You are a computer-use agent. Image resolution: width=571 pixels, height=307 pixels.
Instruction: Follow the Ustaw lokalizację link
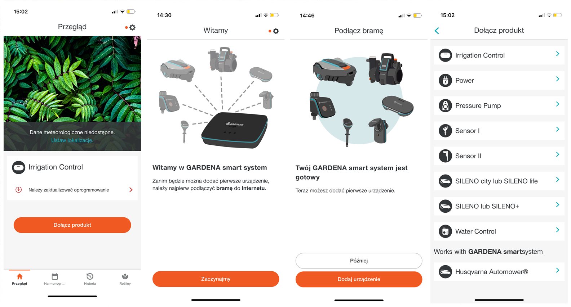[x=72, y=140]
